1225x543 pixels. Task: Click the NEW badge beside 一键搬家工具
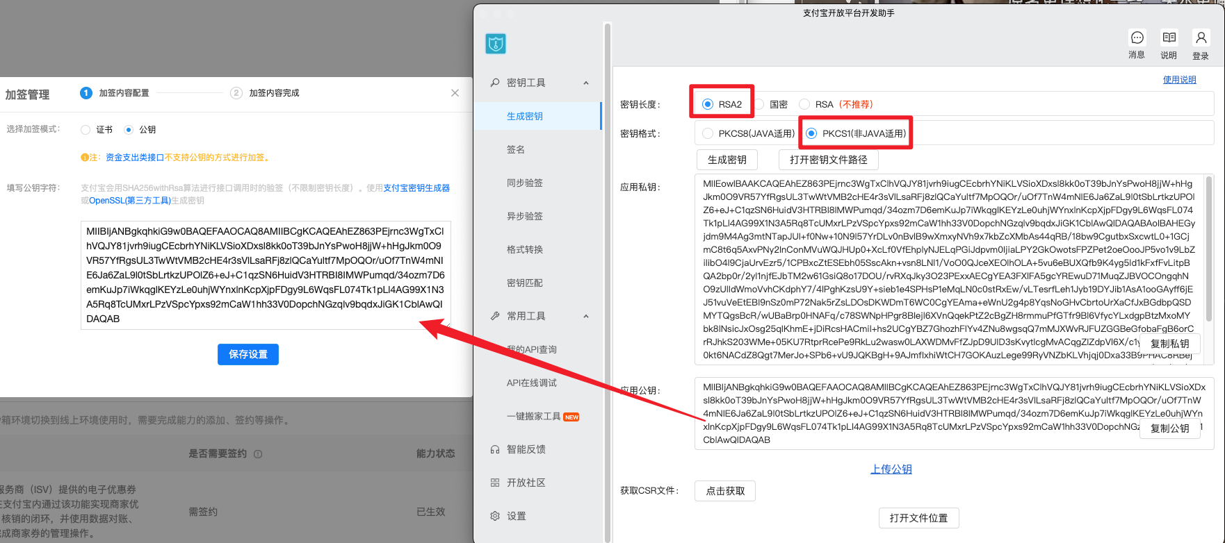(x=571, y=417)
